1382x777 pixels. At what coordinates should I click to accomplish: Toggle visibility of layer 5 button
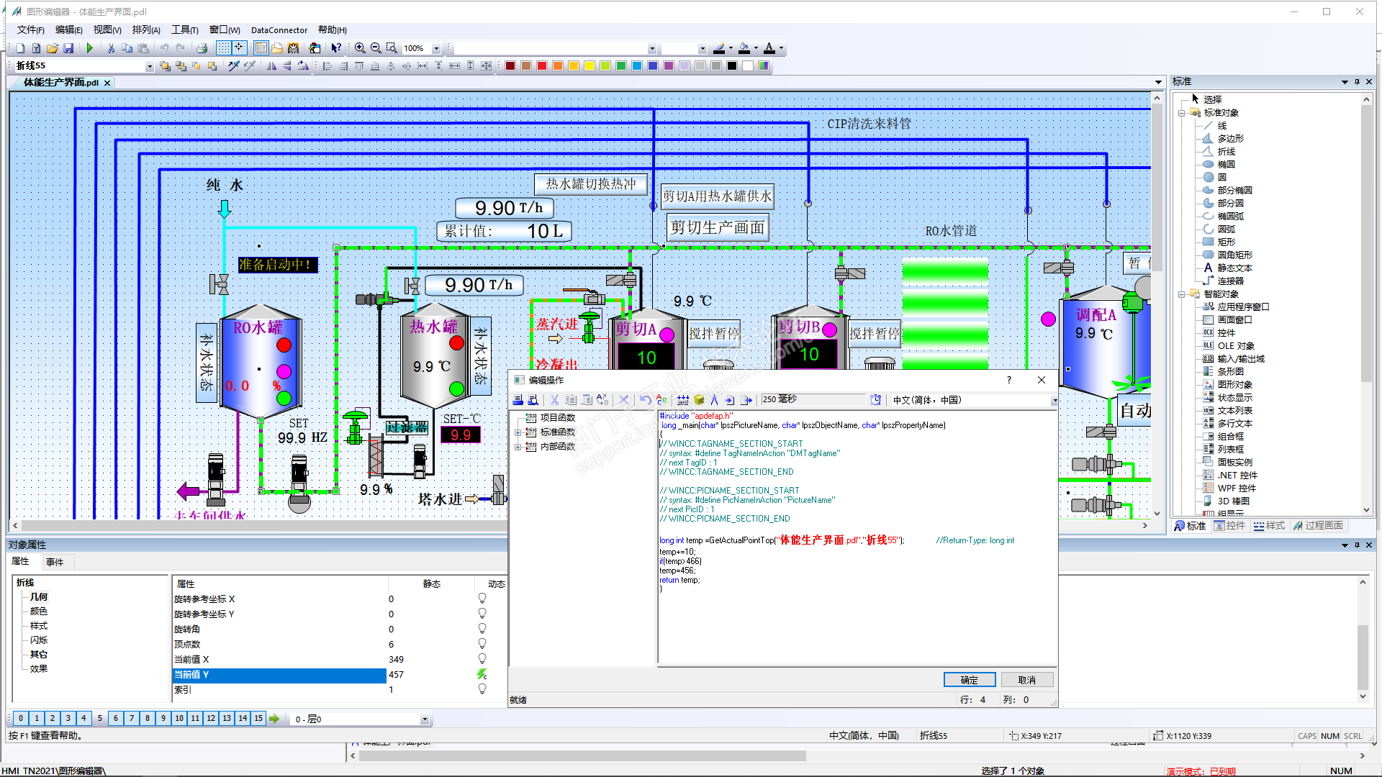pos(99,718)
